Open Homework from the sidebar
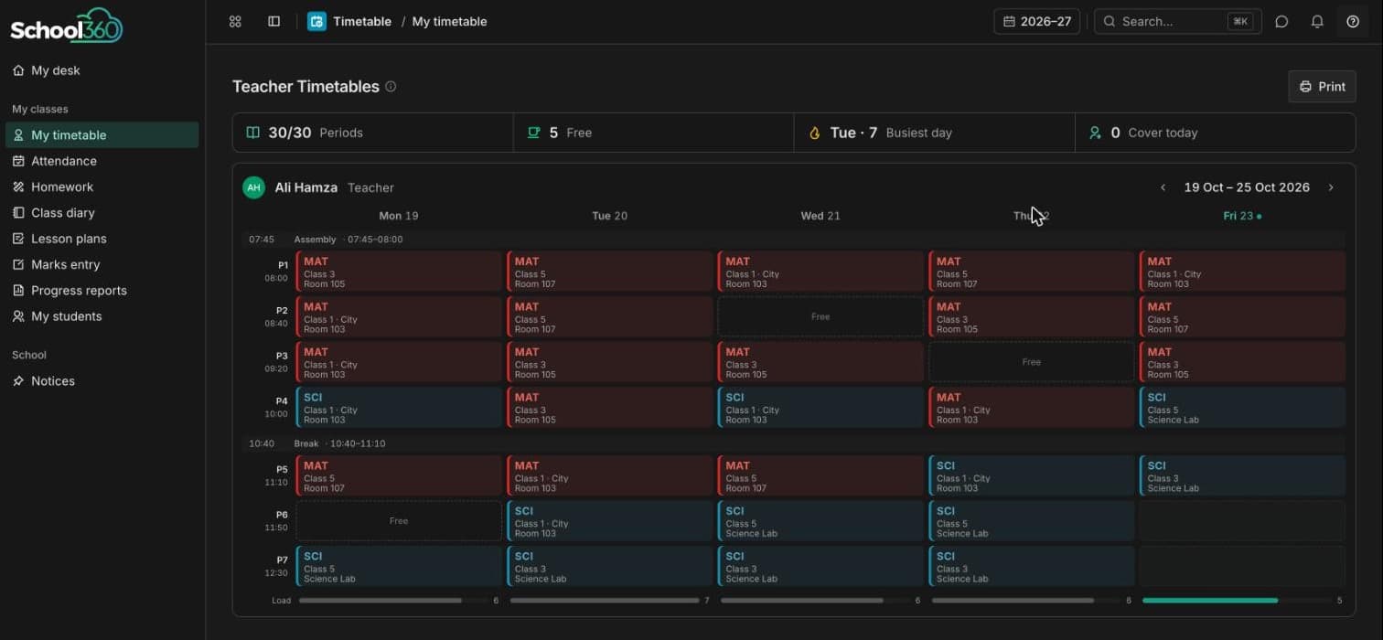The image size is (1383, 640). click(x=102, y=187)
